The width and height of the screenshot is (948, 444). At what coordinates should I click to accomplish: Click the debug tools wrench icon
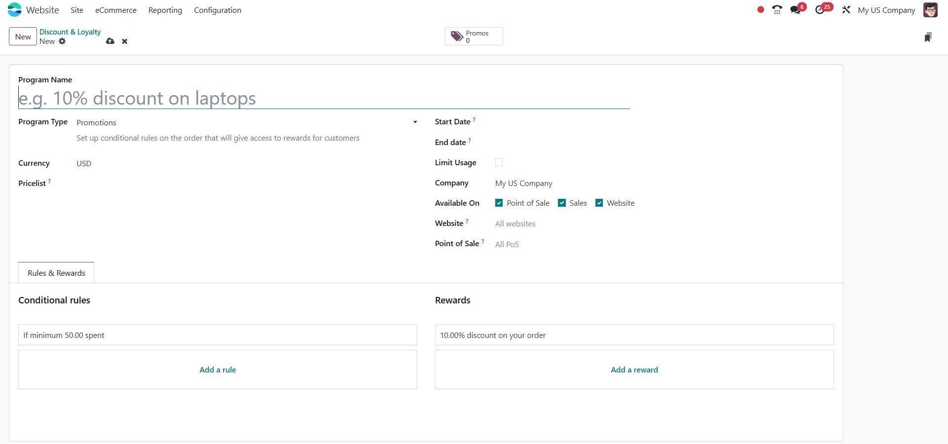[846, 10]
